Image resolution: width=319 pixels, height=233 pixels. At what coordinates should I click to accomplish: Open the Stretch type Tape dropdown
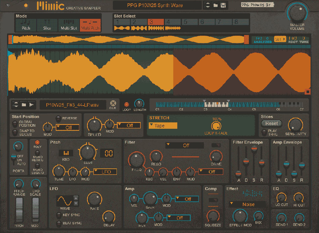click(163, 126)
